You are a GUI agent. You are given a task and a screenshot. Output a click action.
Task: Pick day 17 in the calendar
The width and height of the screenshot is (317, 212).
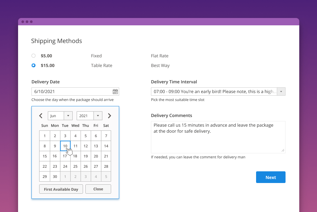click(x=65, y=156)
